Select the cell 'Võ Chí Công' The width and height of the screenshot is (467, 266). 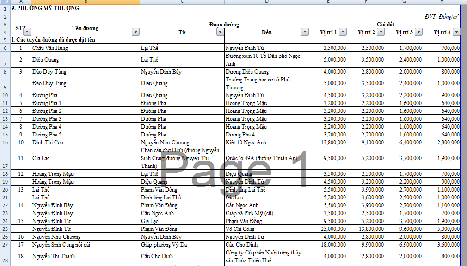pyautogui.click(x=266, y=229)
